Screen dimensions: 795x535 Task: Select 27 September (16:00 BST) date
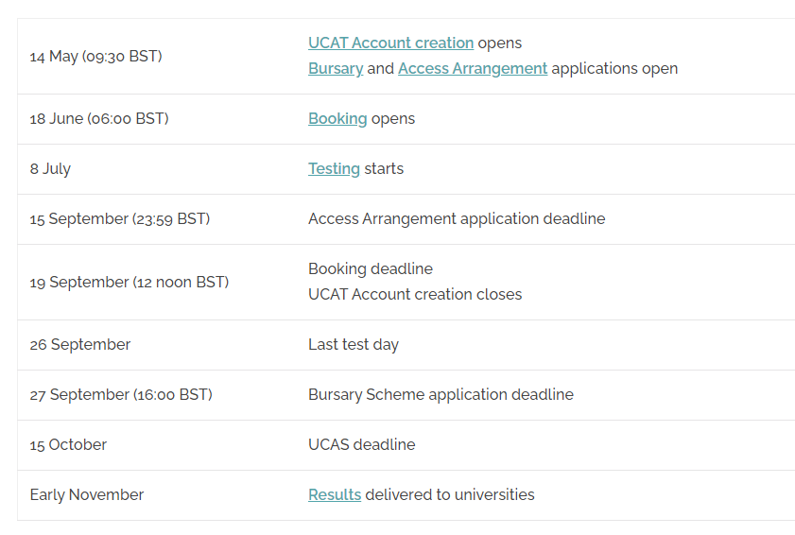121,395
